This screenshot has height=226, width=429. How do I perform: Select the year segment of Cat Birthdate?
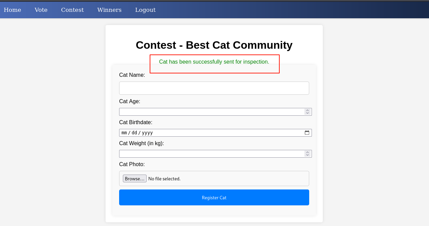point(147,133)
